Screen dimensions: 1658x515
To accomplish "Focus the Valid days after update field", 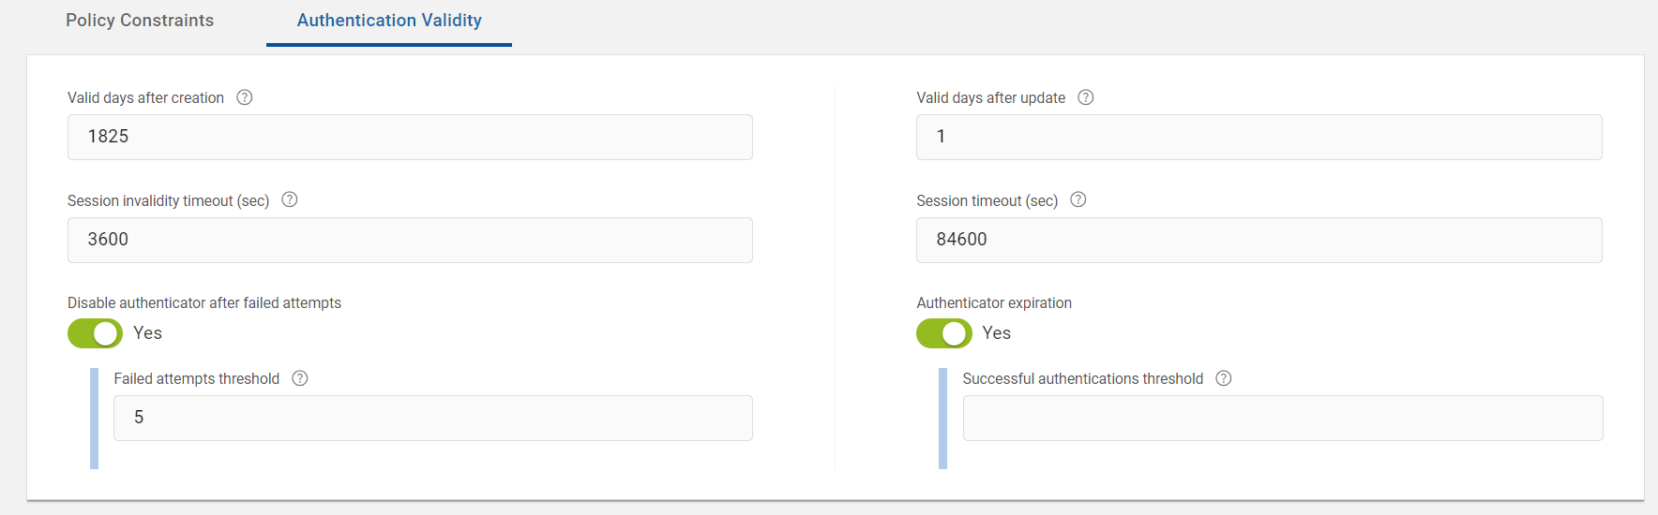I will (x=1259, y=137).
